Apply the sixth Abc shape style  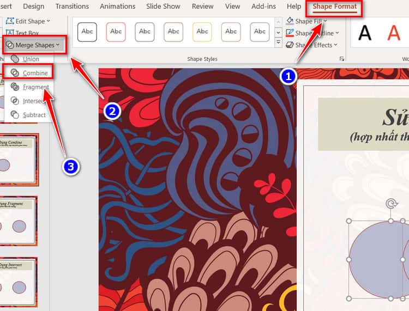(x=231, y=32)
